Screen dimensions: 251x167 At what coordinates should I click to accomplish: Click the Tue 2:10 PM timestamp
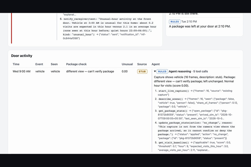[x=189, y=21]
